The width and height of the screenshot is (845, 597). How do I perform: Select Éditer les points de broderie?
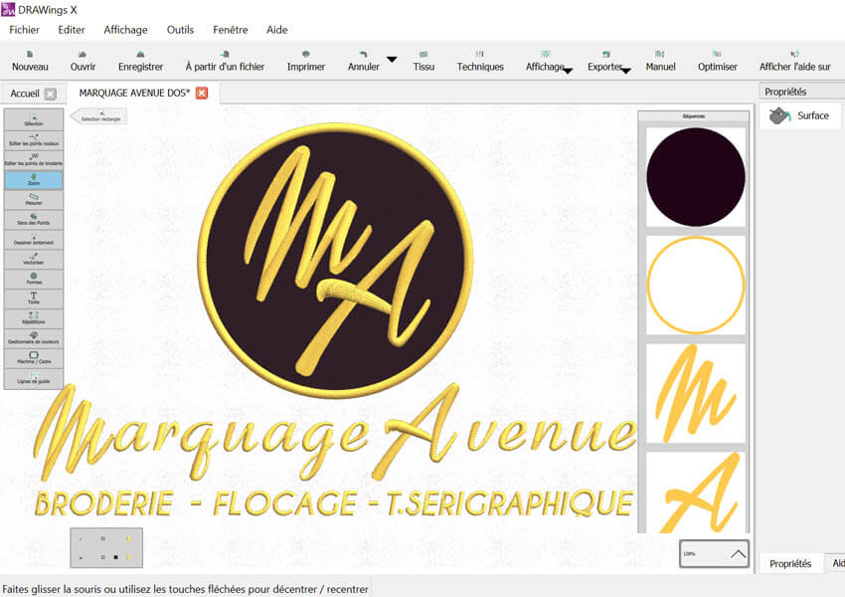(32, 156)
